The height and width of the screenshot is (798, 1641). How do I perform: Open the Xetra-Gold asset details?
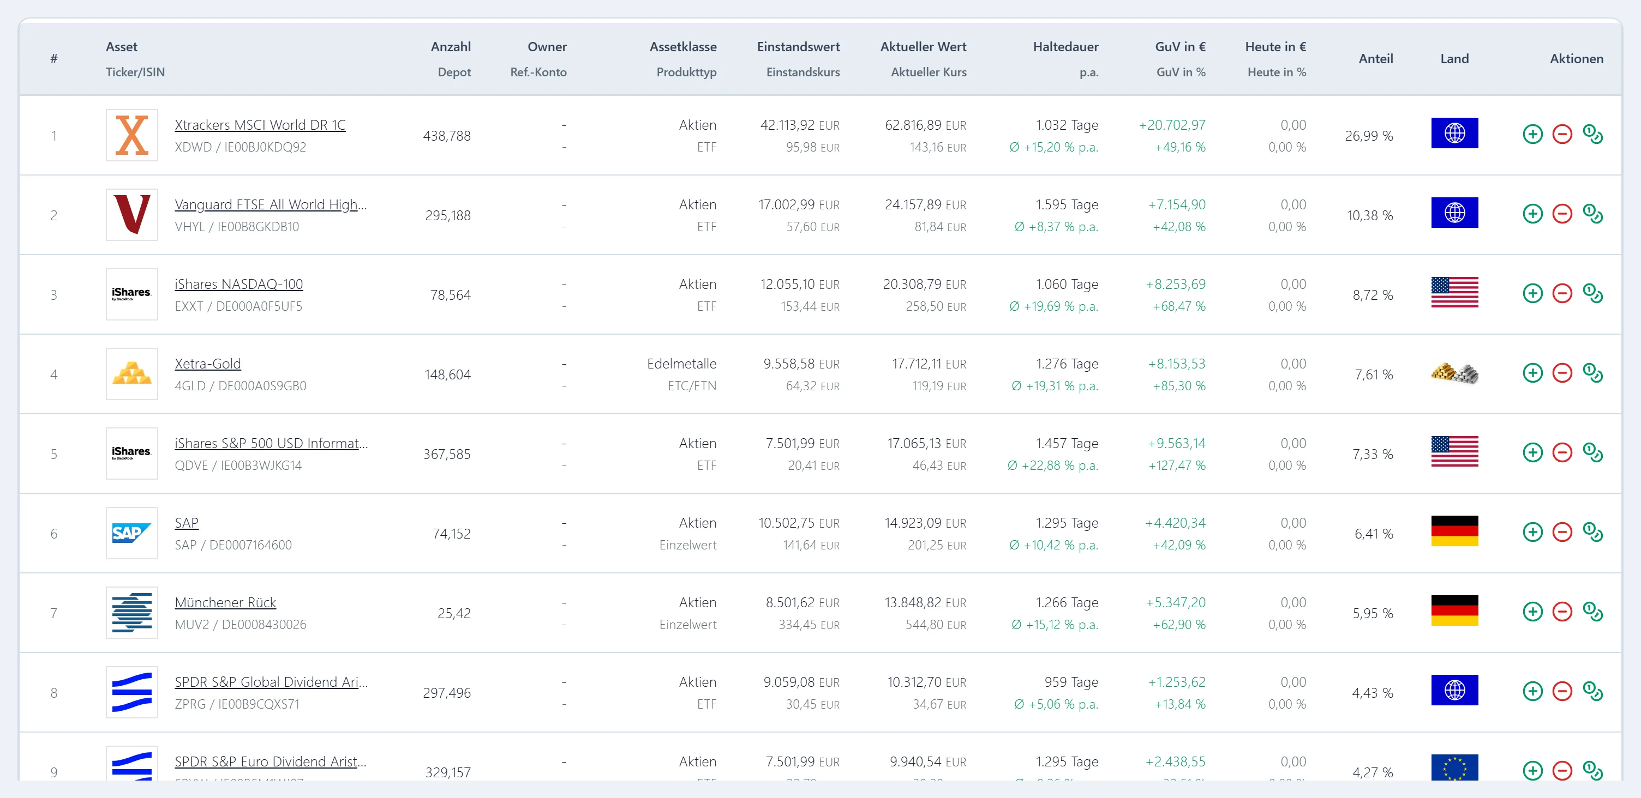(208, 364)
